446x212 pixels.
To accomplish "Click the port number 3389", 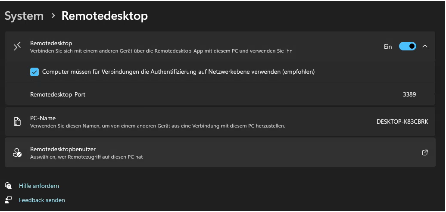I will click(409, 94).
